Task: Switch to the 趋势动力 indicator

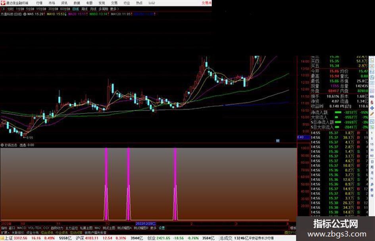Action: coord(57,228)
